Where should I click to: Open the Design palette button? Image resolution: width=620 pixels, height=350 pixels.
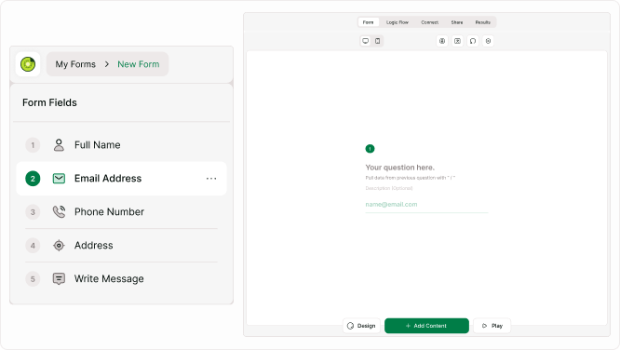(x=361, y=326)
